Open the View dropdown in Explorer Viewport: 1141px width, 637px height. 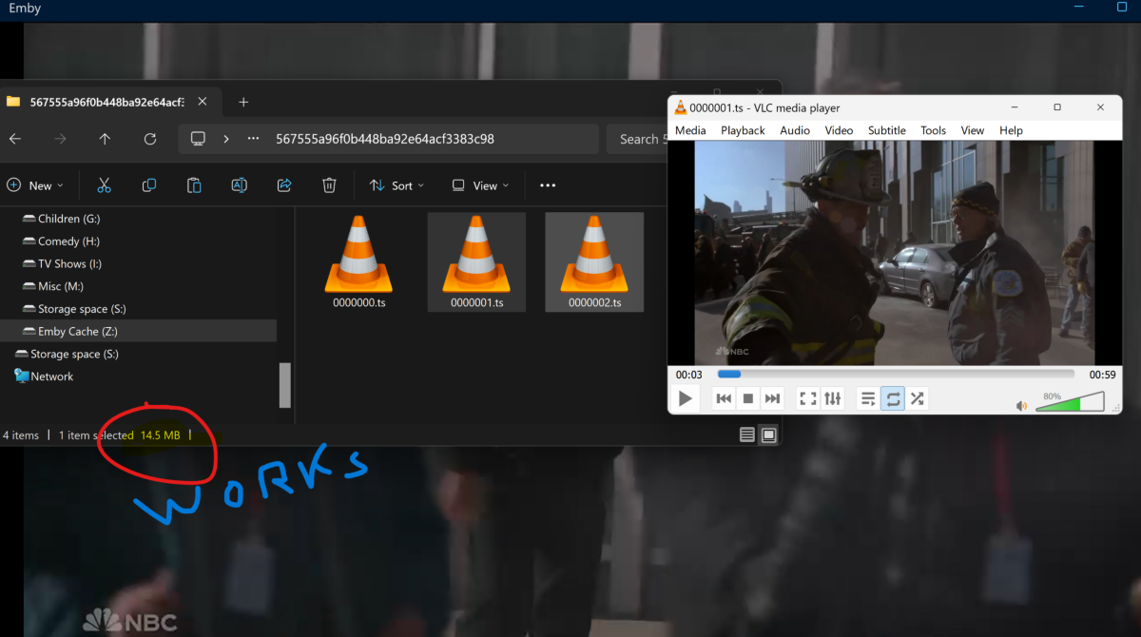pos(481,185)
